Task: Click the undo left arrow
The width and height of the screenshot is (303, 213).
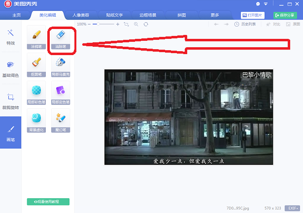Action: click(216, 24)
